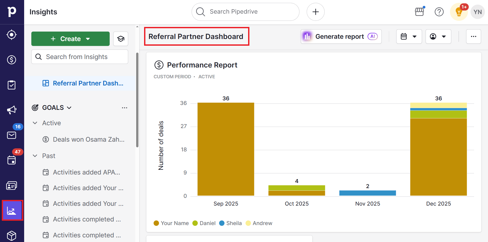
Task: Open the GOALS options menu
Action: click(125, 108)
